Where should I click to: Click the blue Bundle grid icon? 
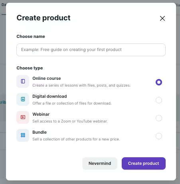[x=23, y=135]
